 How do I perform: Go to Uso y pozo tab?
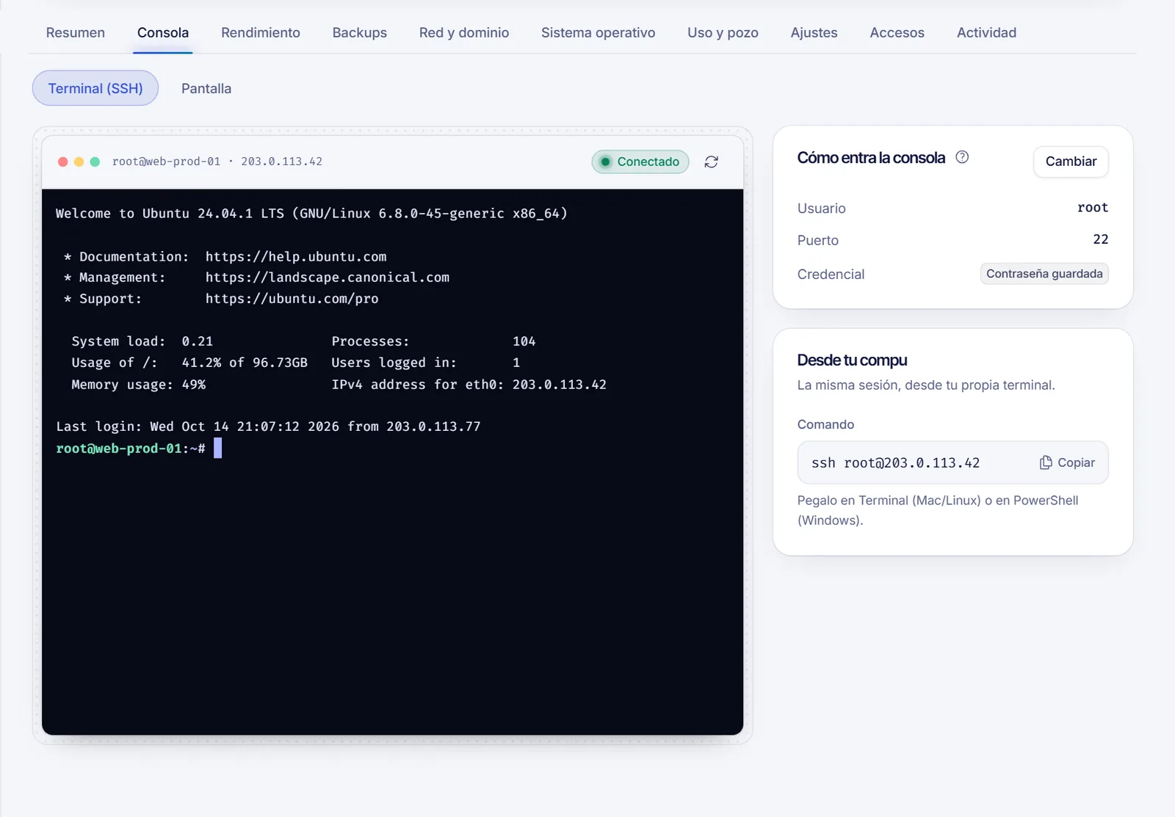723,32
